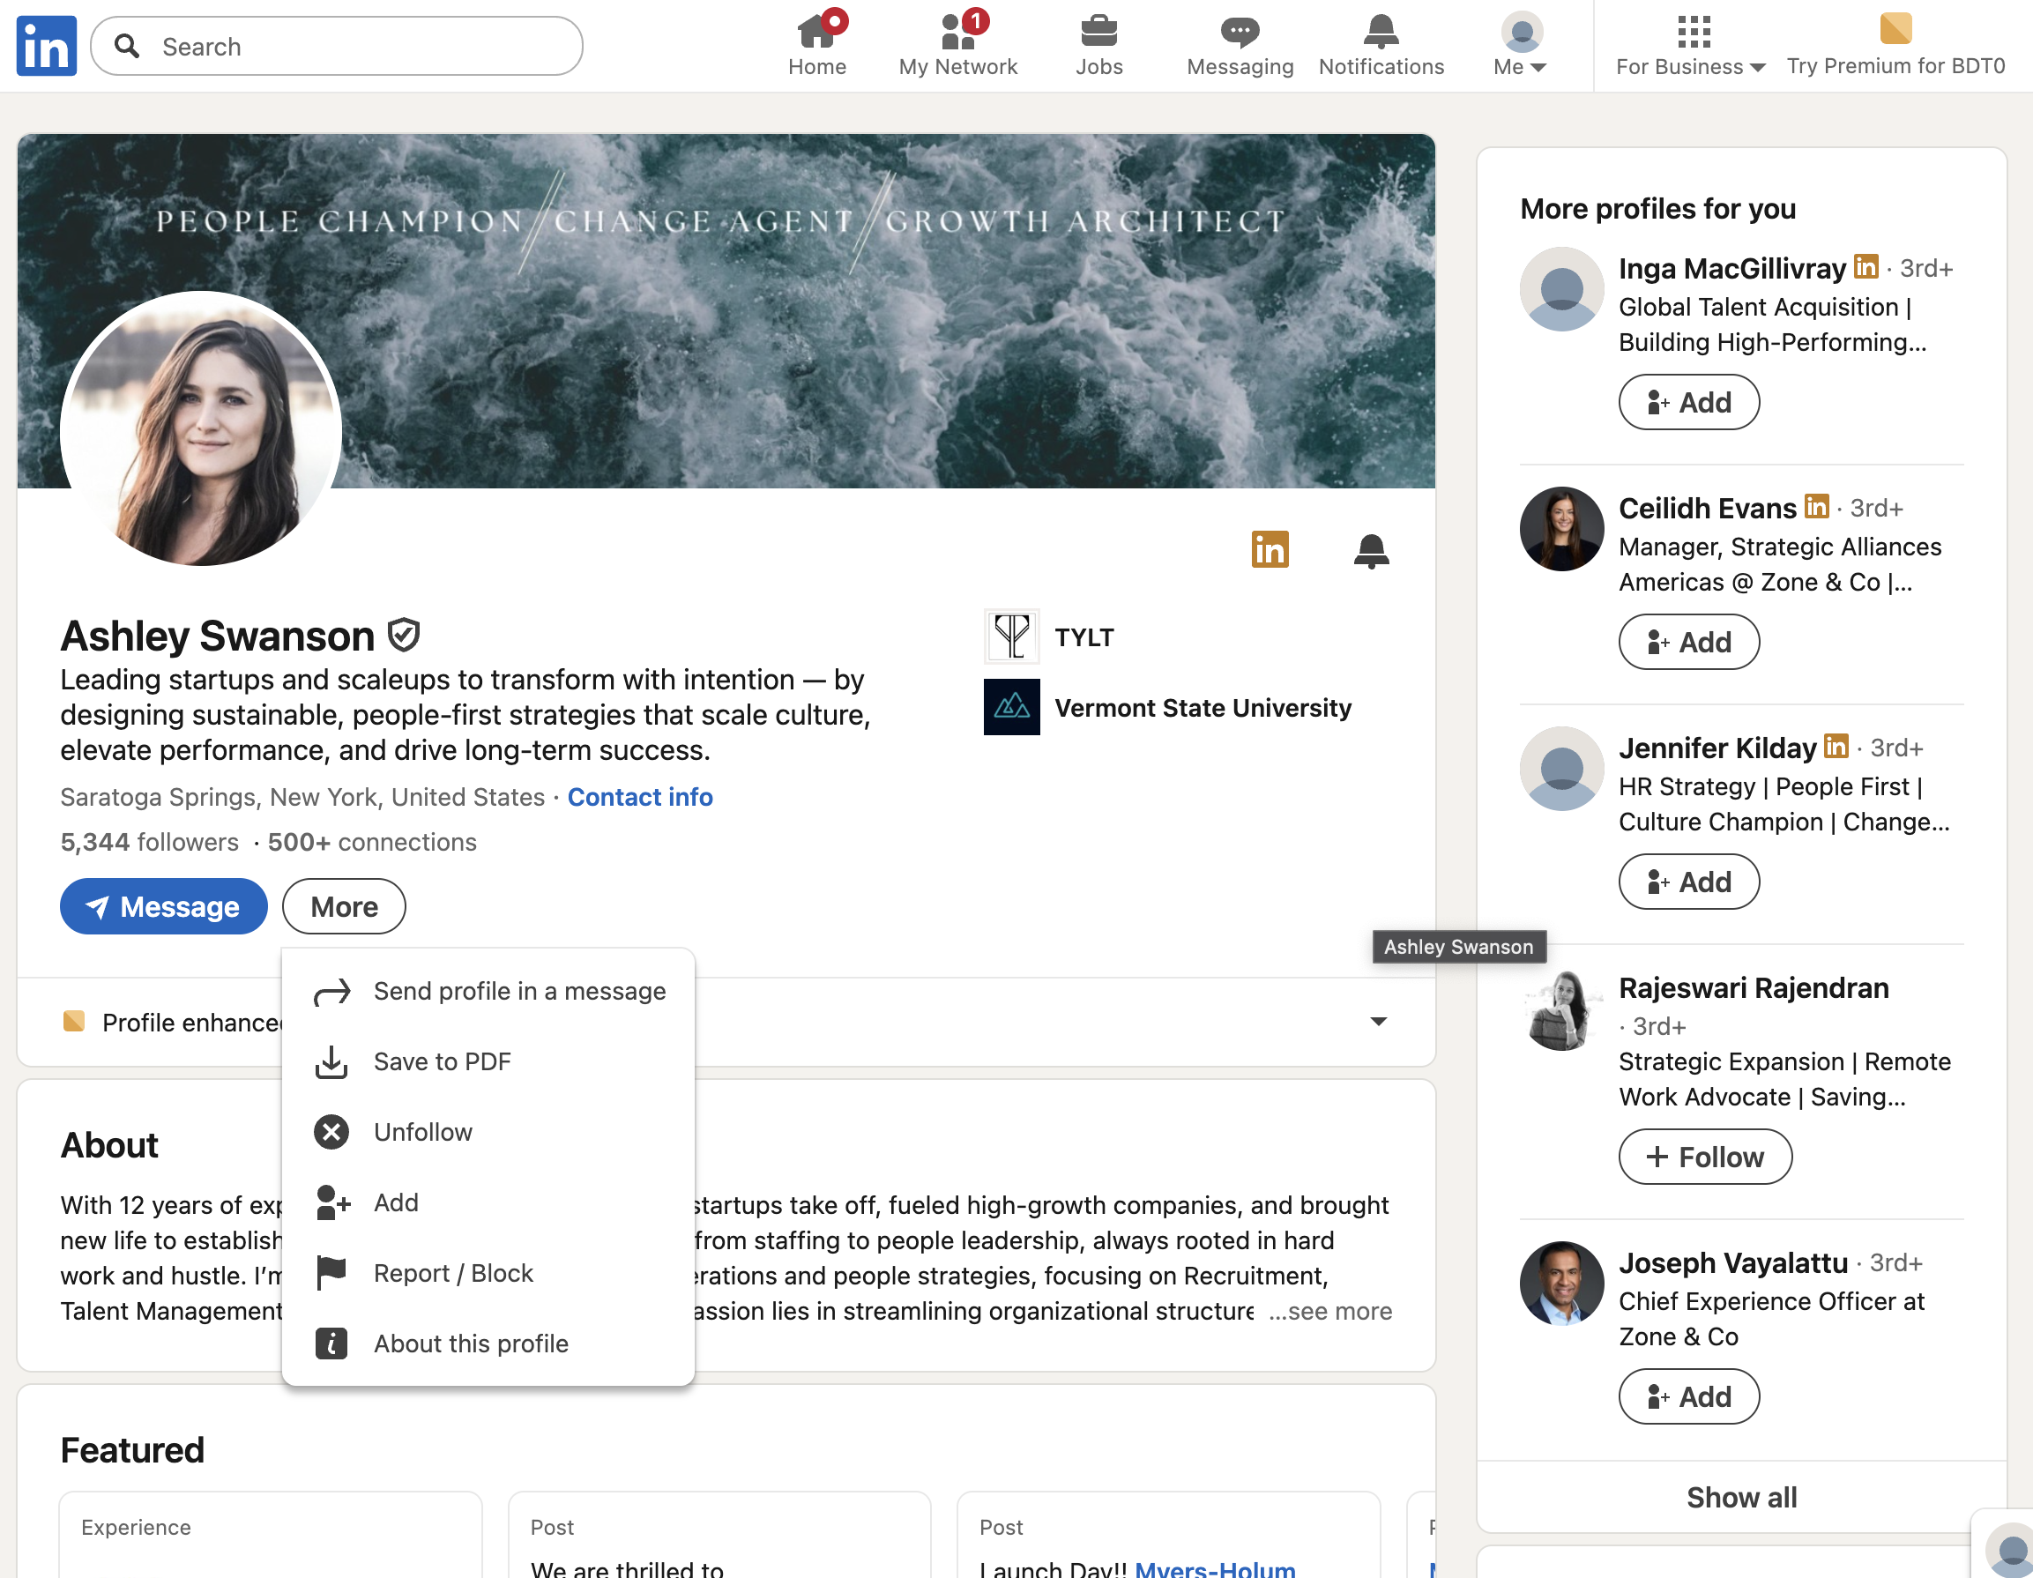Open the 500+ connections link
Viewport: 2033px width, 1578px height.
372,842
